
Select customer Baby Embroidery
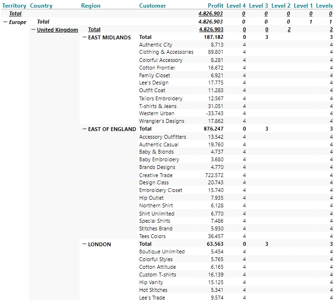point(159,159)
